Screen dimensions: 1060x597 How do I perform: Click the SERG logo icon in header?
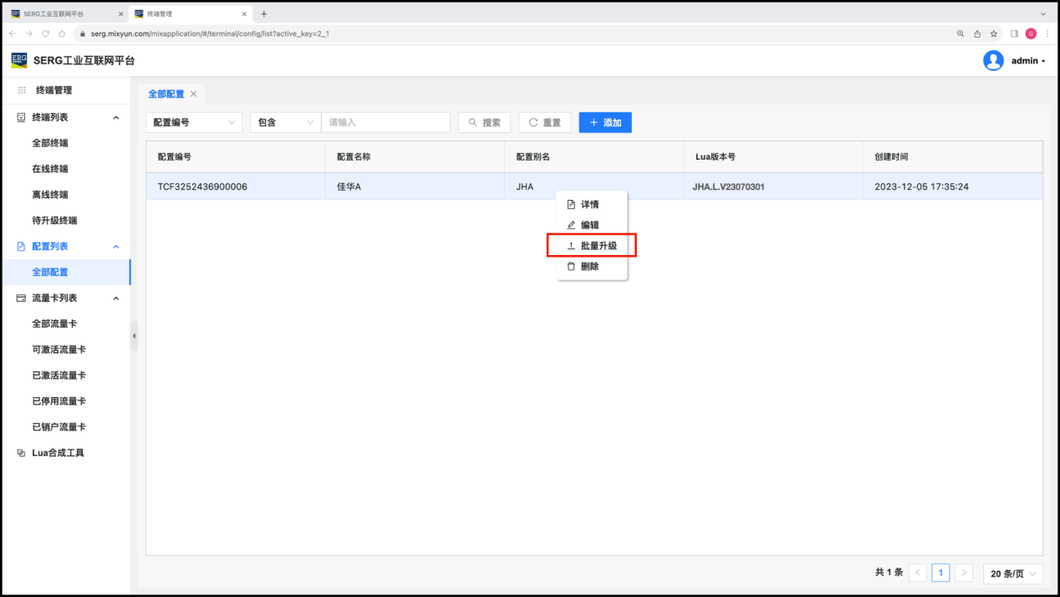(x=19, y=60)
